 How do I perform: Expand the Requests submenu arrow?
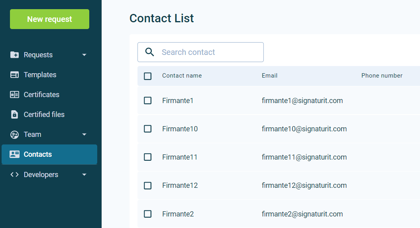[84, 55]
